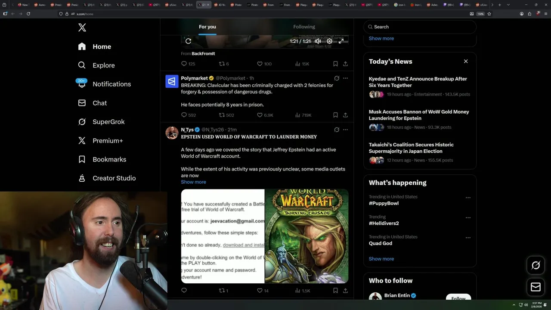Open Chat in sidebar

point(93,103)
